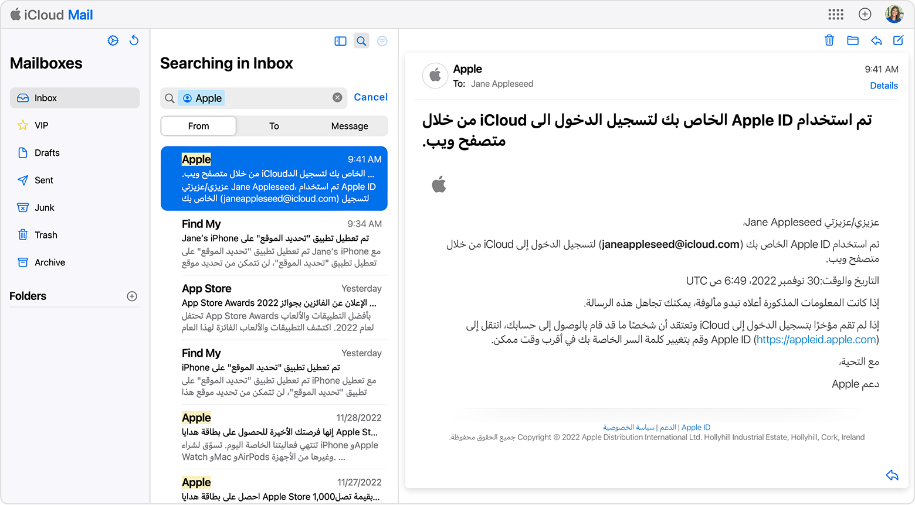Image resolution: width=915 pixels, height=505 pixels.
Task: Click the quick reply arrow at message bottom
Action: coord(892,475)
